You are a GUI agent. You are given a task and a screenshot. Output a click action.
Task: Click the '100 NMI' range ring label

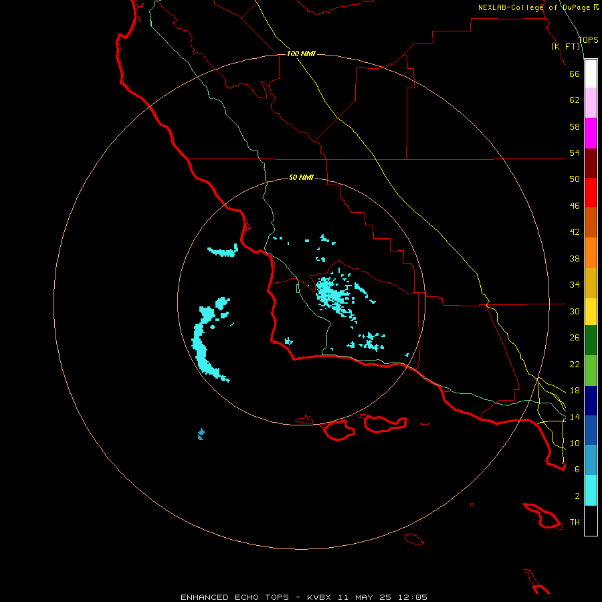(301, 54)
